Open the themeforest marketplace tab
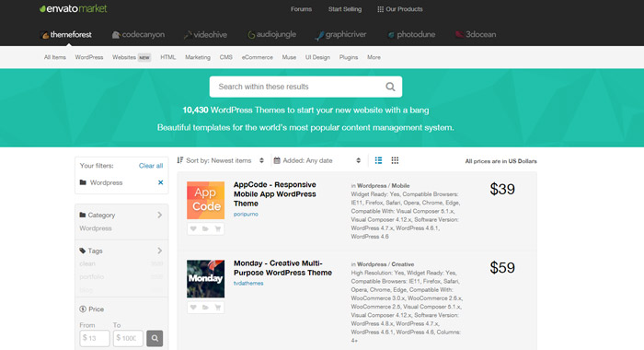 [x=66, y=35]
